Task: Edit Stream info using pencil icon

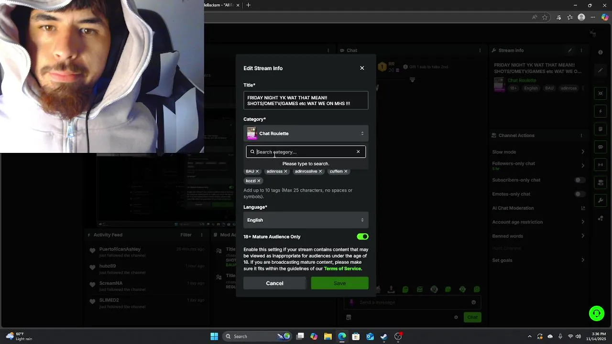Action: [x=570, y=50]
